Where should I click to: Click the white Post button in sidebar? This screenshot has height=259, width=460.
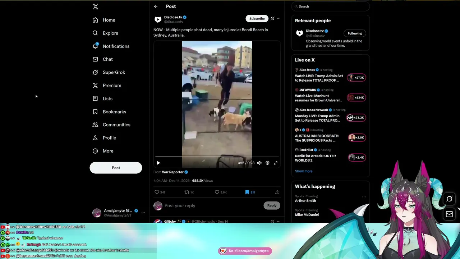[116, 168]
